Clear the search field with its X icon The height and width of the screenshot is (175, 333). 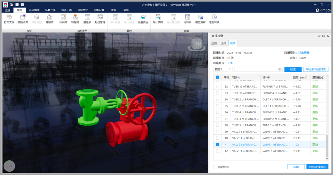pos(280,69)
